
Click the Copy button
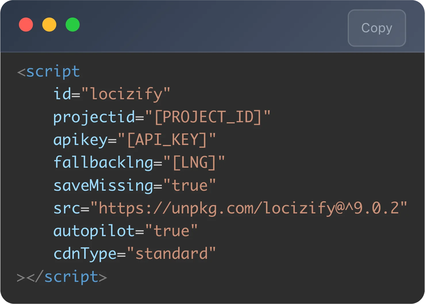(376, 28)
